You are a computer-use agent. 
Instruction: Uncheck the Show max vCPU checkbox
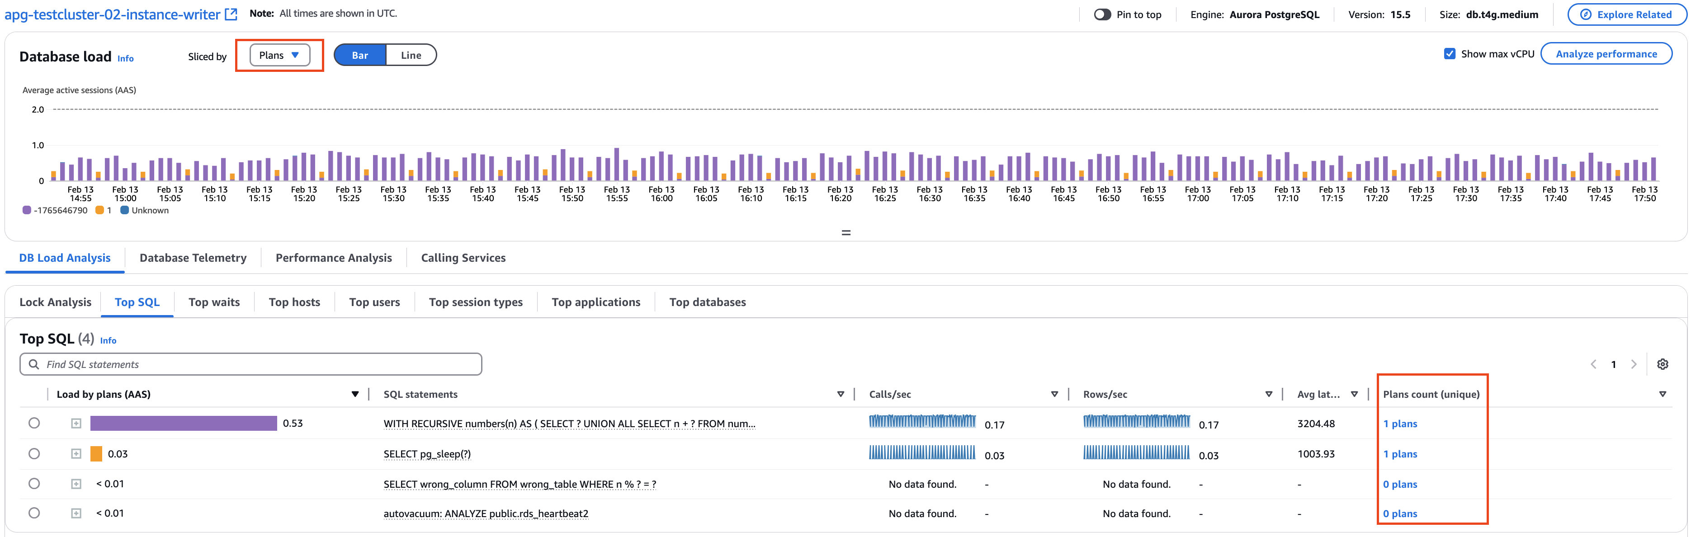(1450, 54)
